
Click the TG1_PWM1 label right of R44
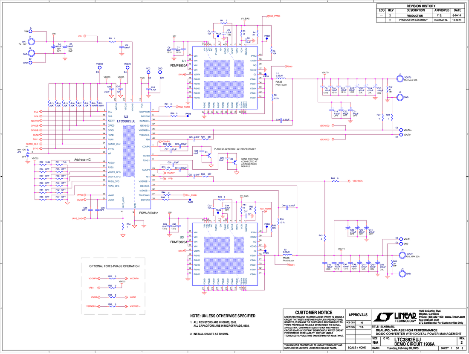click(191, 195)
